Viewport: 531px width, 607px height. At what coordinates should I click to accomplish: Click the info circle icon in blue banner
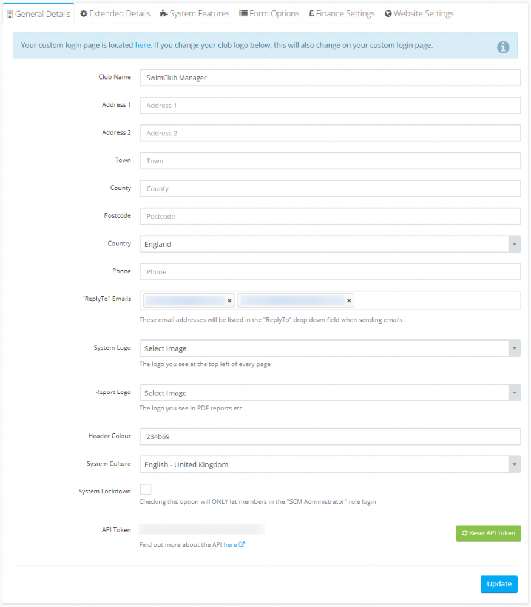click(503, 47)
